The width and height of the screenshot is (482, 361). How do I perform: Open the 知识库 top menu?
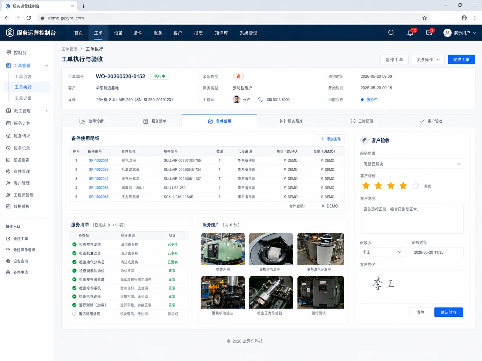click(221, 33)
